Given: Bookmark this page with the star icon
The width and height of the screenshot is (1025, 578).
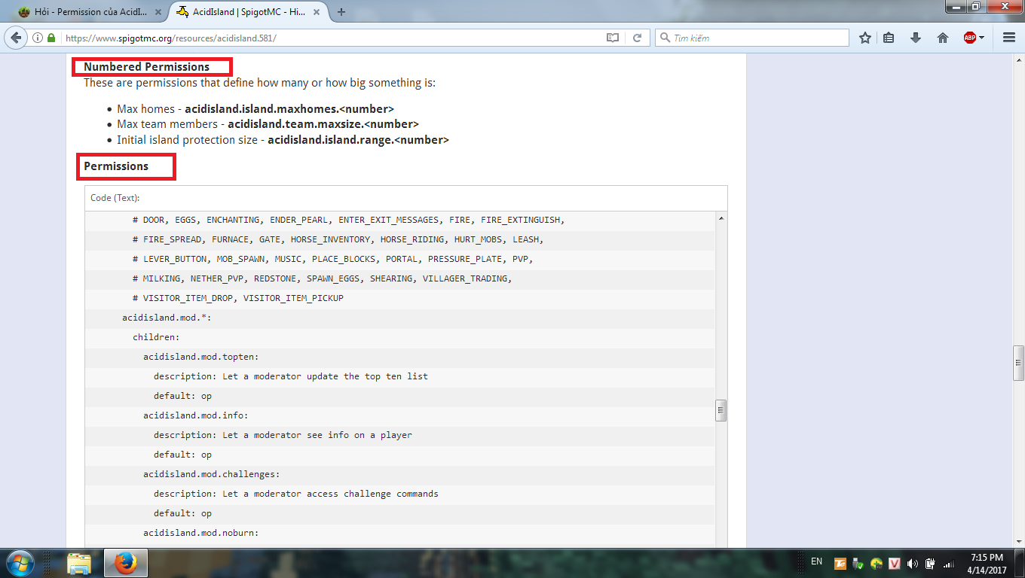Looking at the screenshot, I should (x=865, y=38).
